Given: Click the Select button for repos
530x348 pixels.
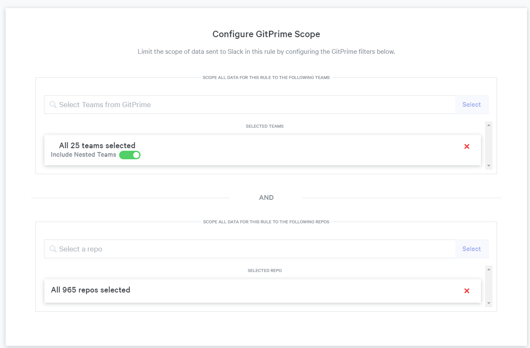Looking at the screenshot, I should coord(471,249).
